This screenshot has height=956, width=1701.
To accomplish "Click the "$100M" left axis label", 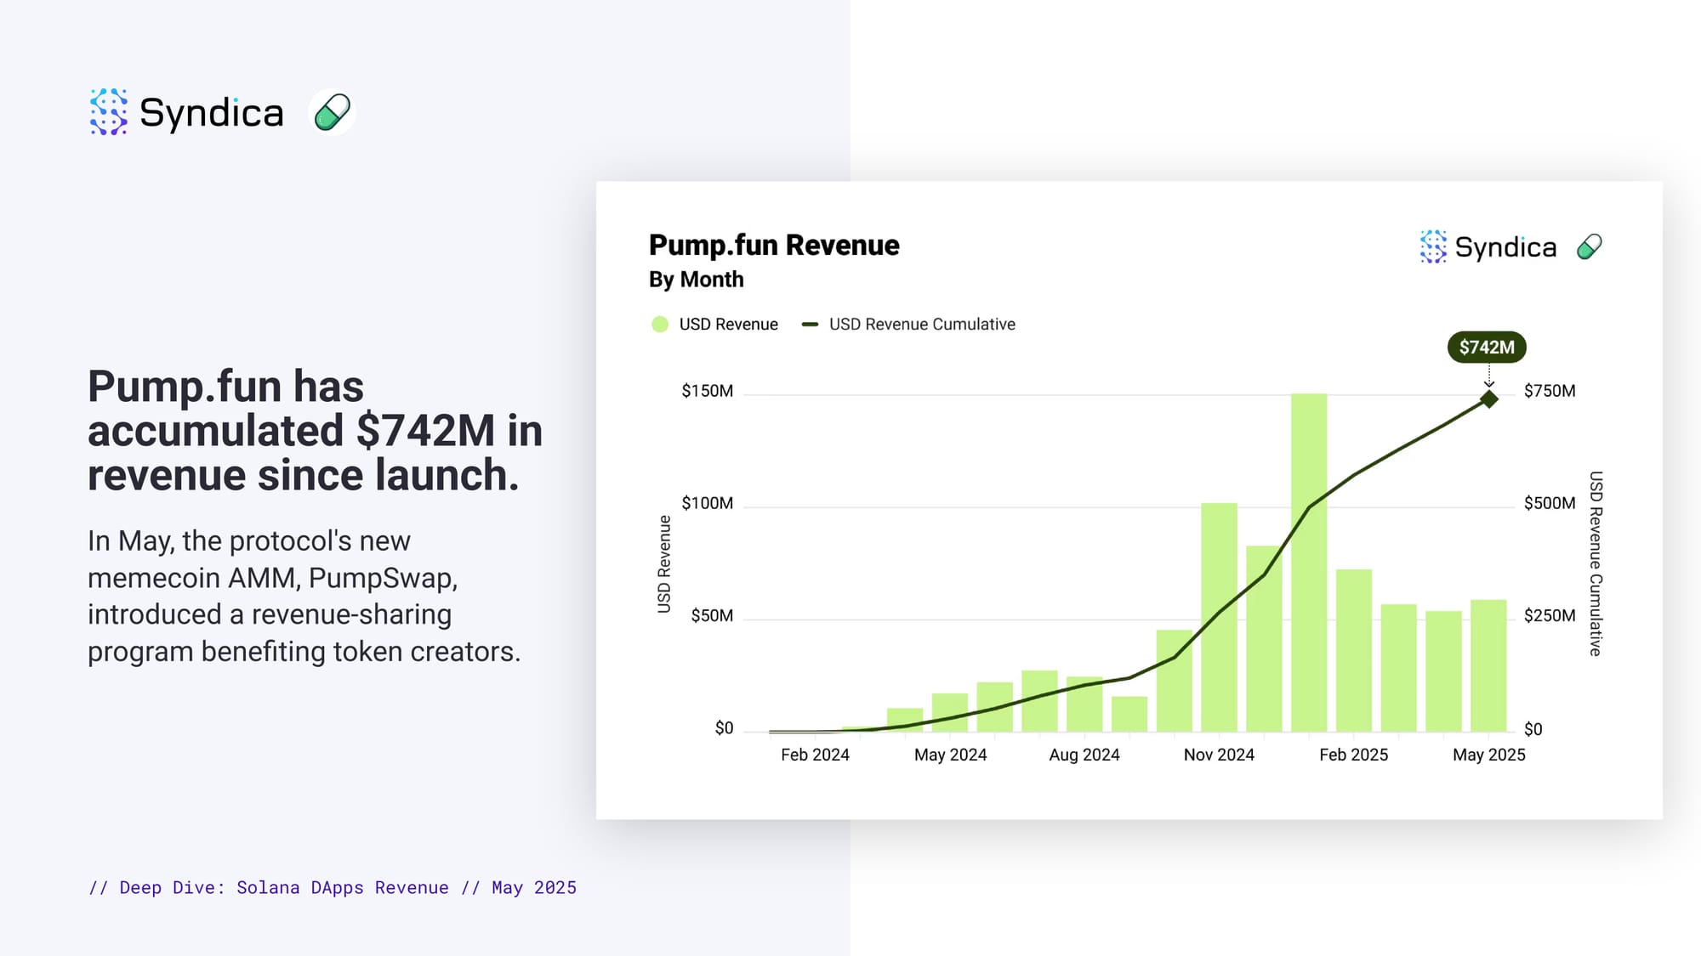I will click(x=707, y=503).
